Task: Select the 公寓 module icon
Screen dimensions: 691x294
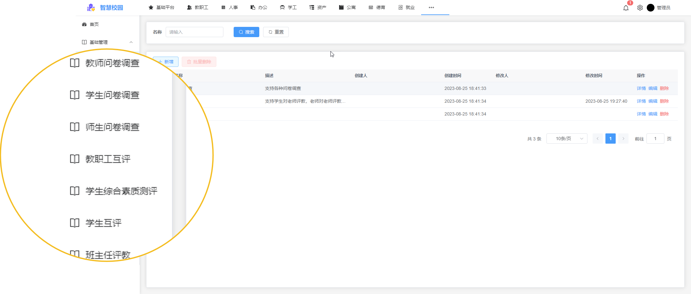Action: 347,7
